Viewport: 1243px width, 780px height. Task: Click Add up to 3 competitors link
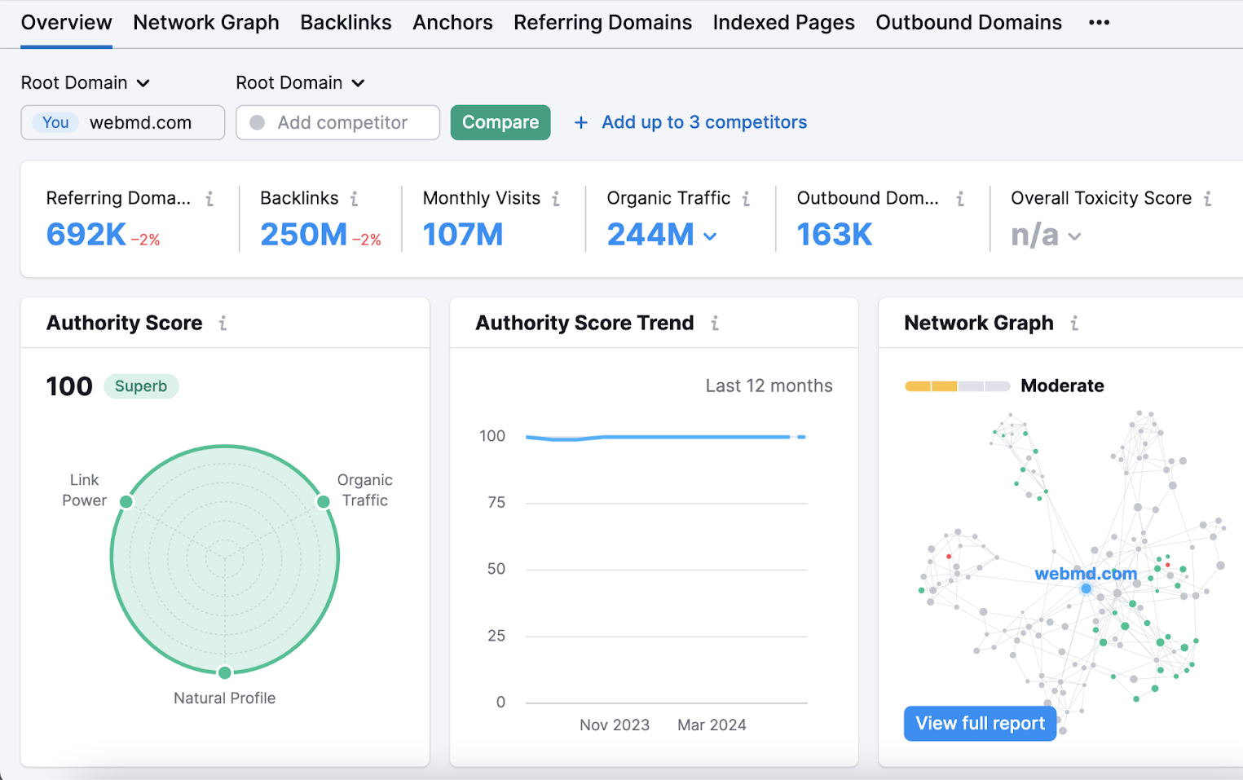690,122
